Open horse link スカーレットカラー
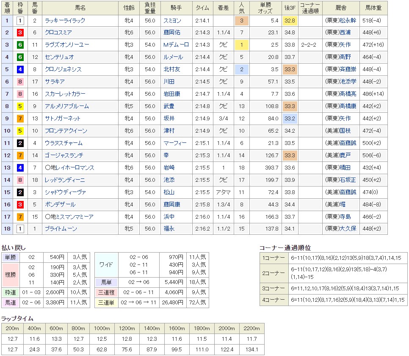Viewport: 409px width, 356px height. 65,94
